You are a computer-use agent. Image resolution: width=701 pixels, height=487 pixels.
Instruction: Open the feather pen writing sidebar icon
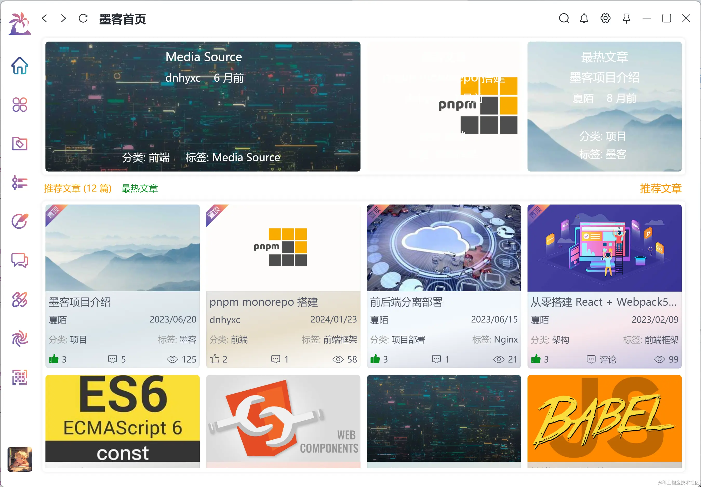click(20, 221)
